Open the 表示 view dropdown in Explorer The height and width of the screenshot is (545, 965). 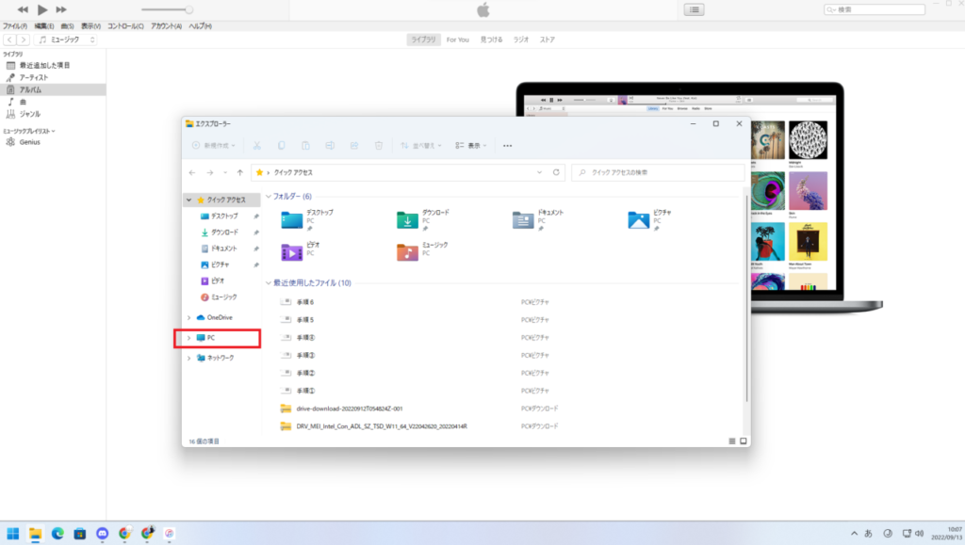(x=471, y=146)
